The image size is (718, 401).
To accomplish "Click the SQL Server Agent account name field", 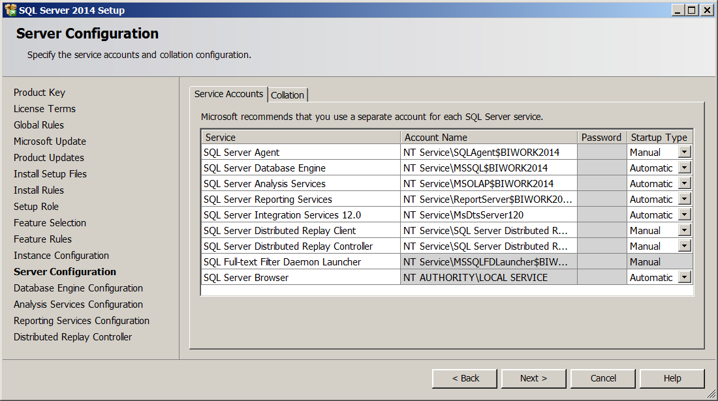I will [x=488, y=153].
